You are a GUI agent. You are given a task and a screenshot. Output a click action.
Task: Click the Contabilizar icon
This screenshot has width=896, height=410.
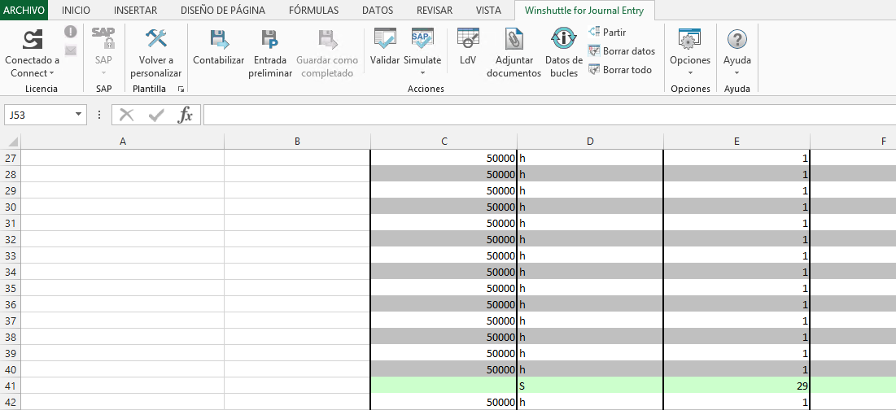218,39
